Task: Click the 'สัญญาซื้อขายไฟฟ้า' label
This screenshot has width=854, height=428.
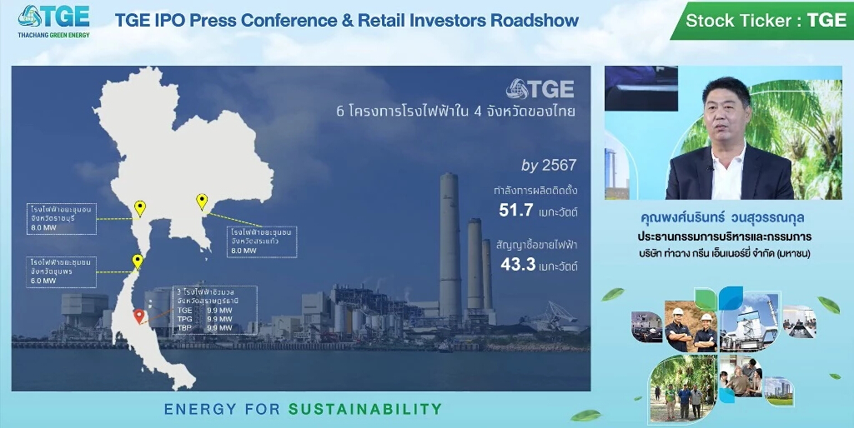Action: pyautogui.click(x=536, y=246)
